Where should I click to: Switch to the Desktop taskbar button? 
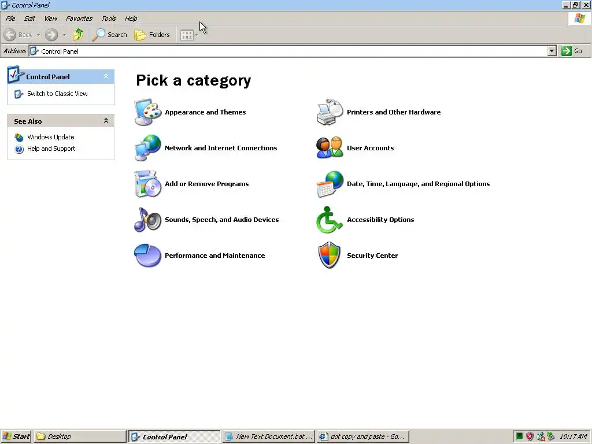(x=80, y=436)
